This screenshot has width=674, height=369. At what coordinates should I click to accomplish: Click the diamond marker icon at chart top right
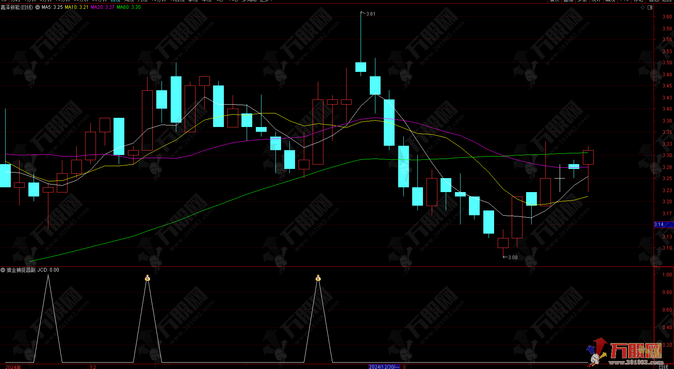tap(643, 8)
